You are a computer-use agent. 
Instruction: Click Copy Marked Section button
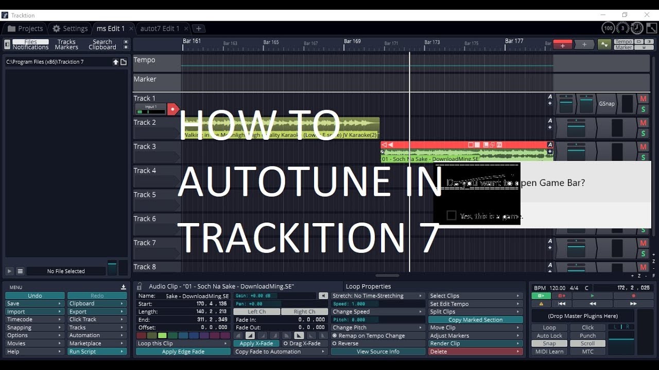point(475,320)
